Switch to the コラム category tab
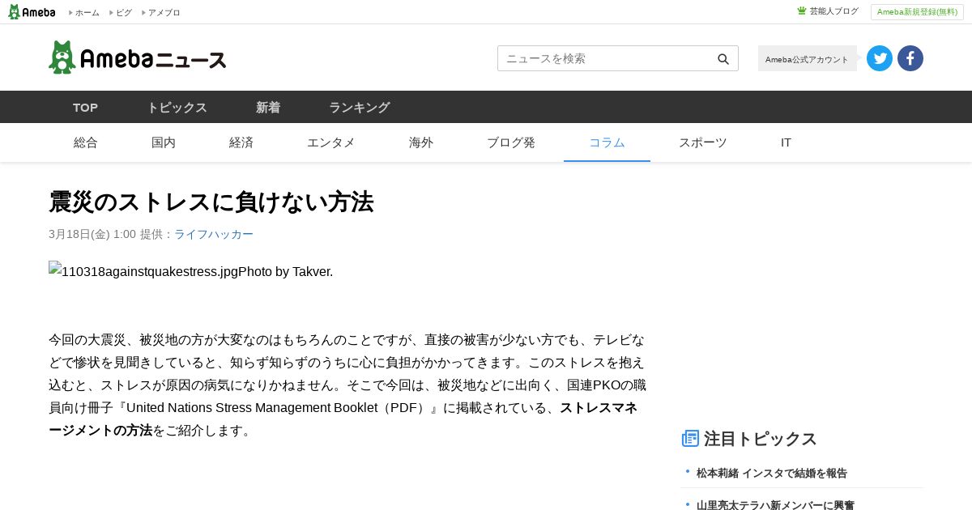Viewport: 972px width, 510px height. click(607, 142)
